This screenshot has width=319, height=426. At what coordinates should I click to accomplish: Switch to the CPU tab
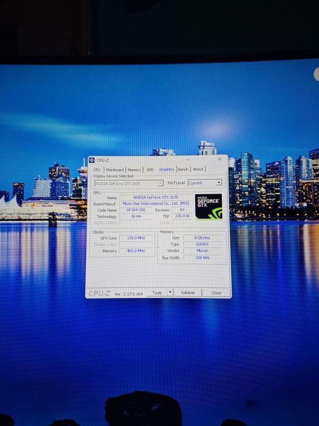click(x=97, y=170)
